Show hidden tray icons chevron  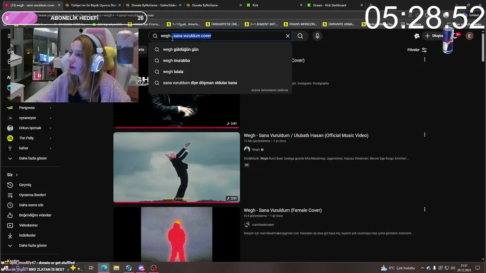pos(422,268)
